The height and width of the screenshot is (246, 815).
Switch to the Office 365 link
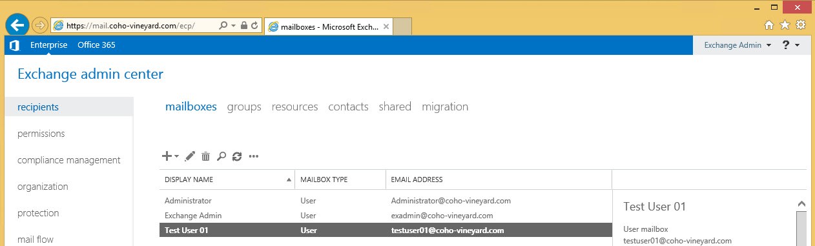[x=96, y=45]
